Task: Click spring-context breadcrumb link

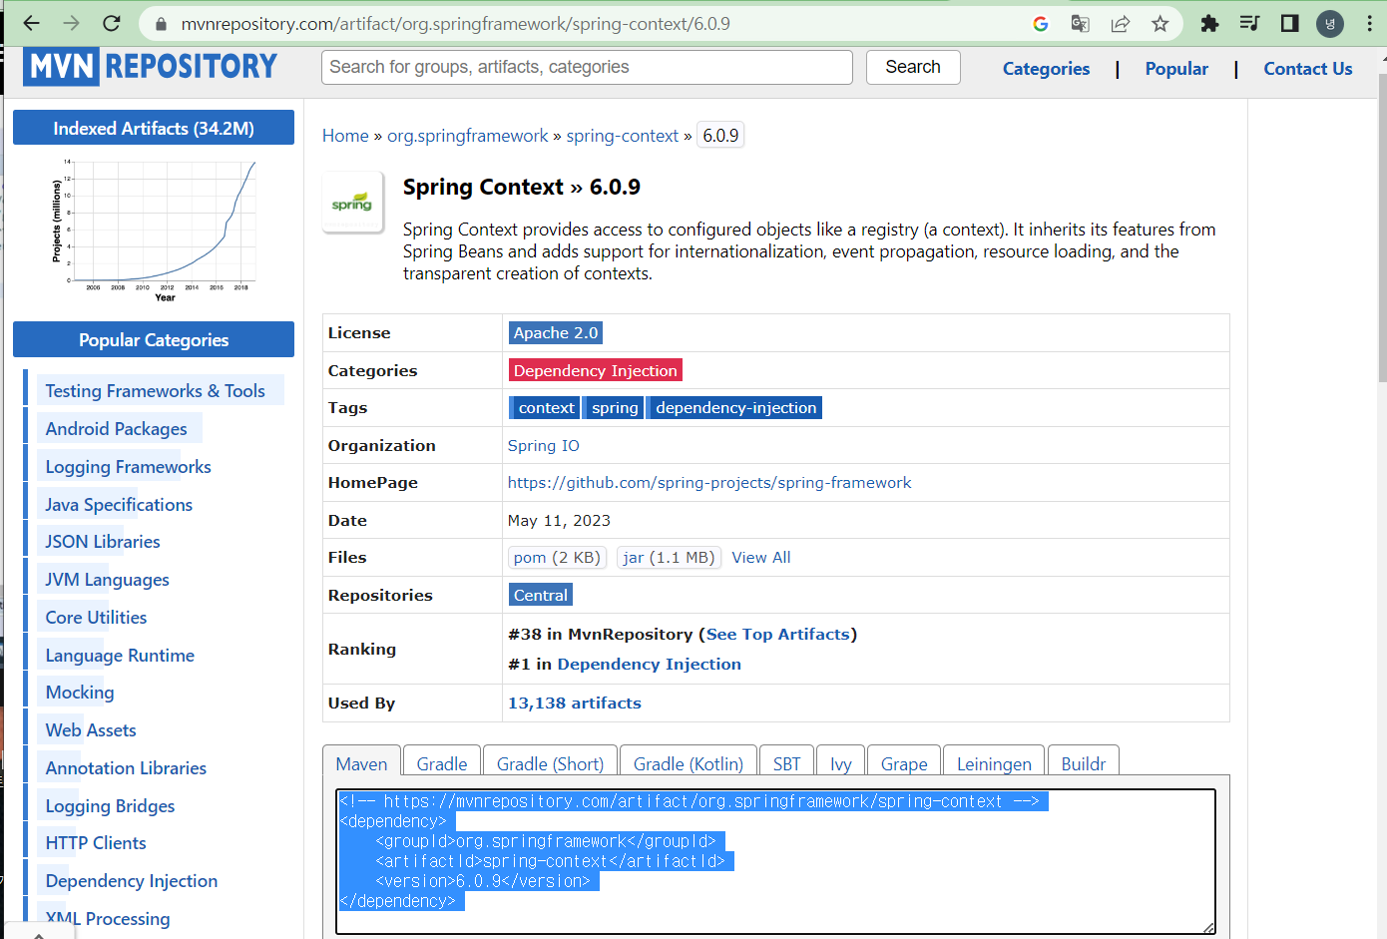Action: coord(623,136)
